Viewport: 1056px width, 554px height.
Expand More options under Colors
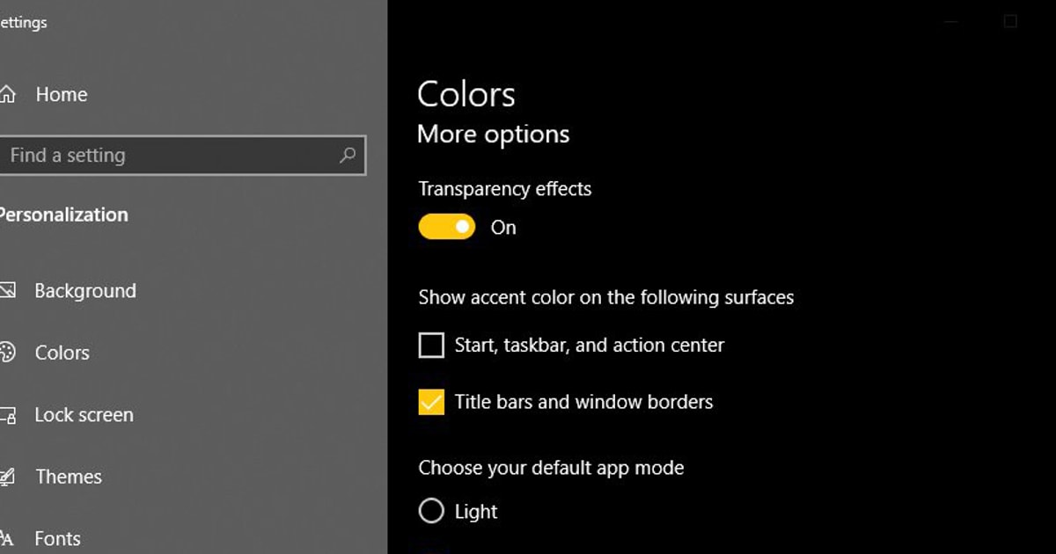click(x=493, y=134)
